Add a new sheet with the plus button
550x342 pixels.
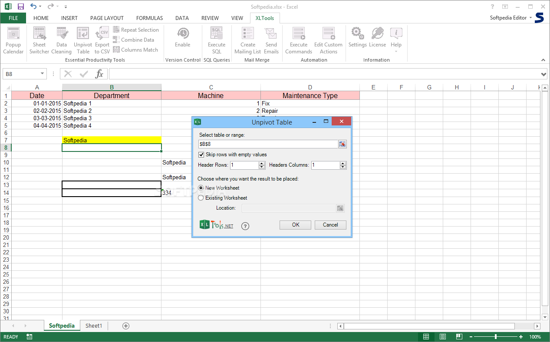click(126, 326)
